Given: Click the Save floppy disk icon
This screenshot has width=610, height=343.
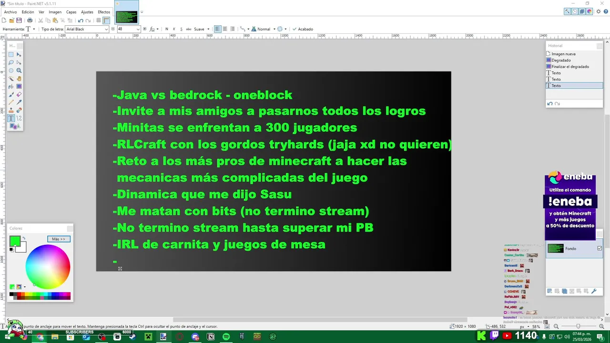Looking at the screenshot, I should point(19,20).
